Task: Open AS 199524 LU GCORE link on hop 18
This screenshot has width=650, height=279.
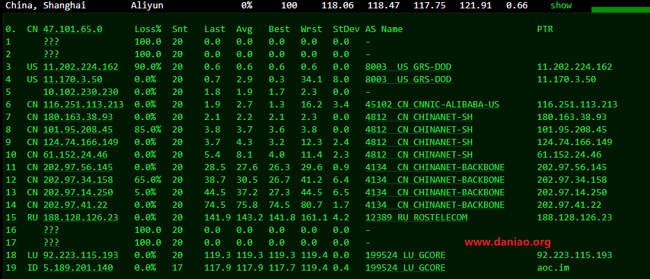Action: 405,255
